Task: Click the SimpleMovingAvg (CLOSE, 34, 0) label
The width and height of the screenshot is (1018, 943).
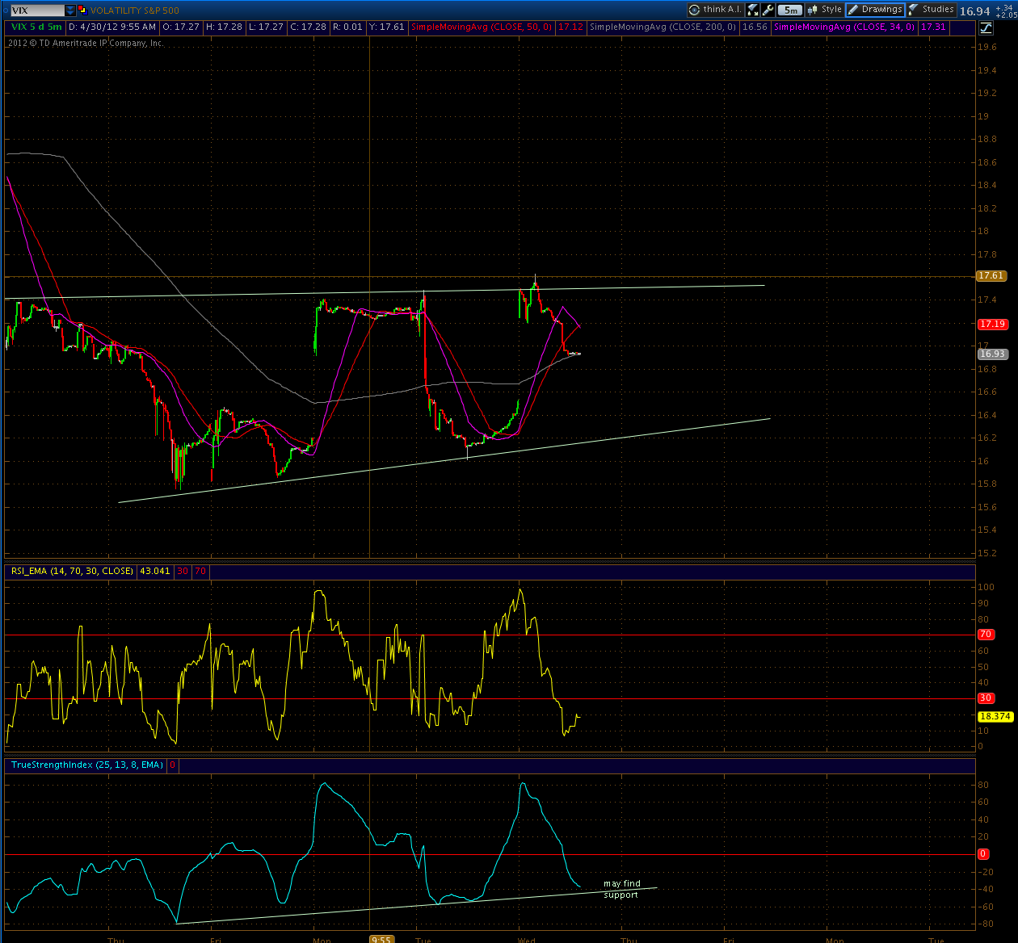Action: pyautogui.click(x=844, y=27)
